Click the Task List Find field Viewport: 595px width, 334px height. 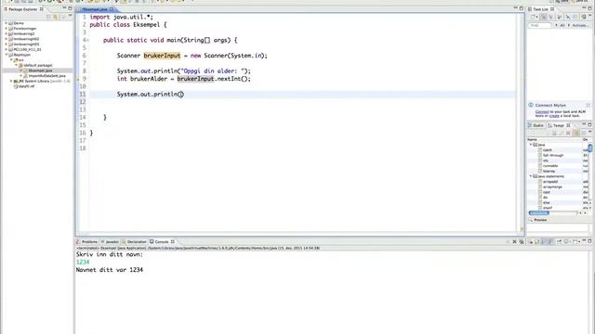coord(539,25)
